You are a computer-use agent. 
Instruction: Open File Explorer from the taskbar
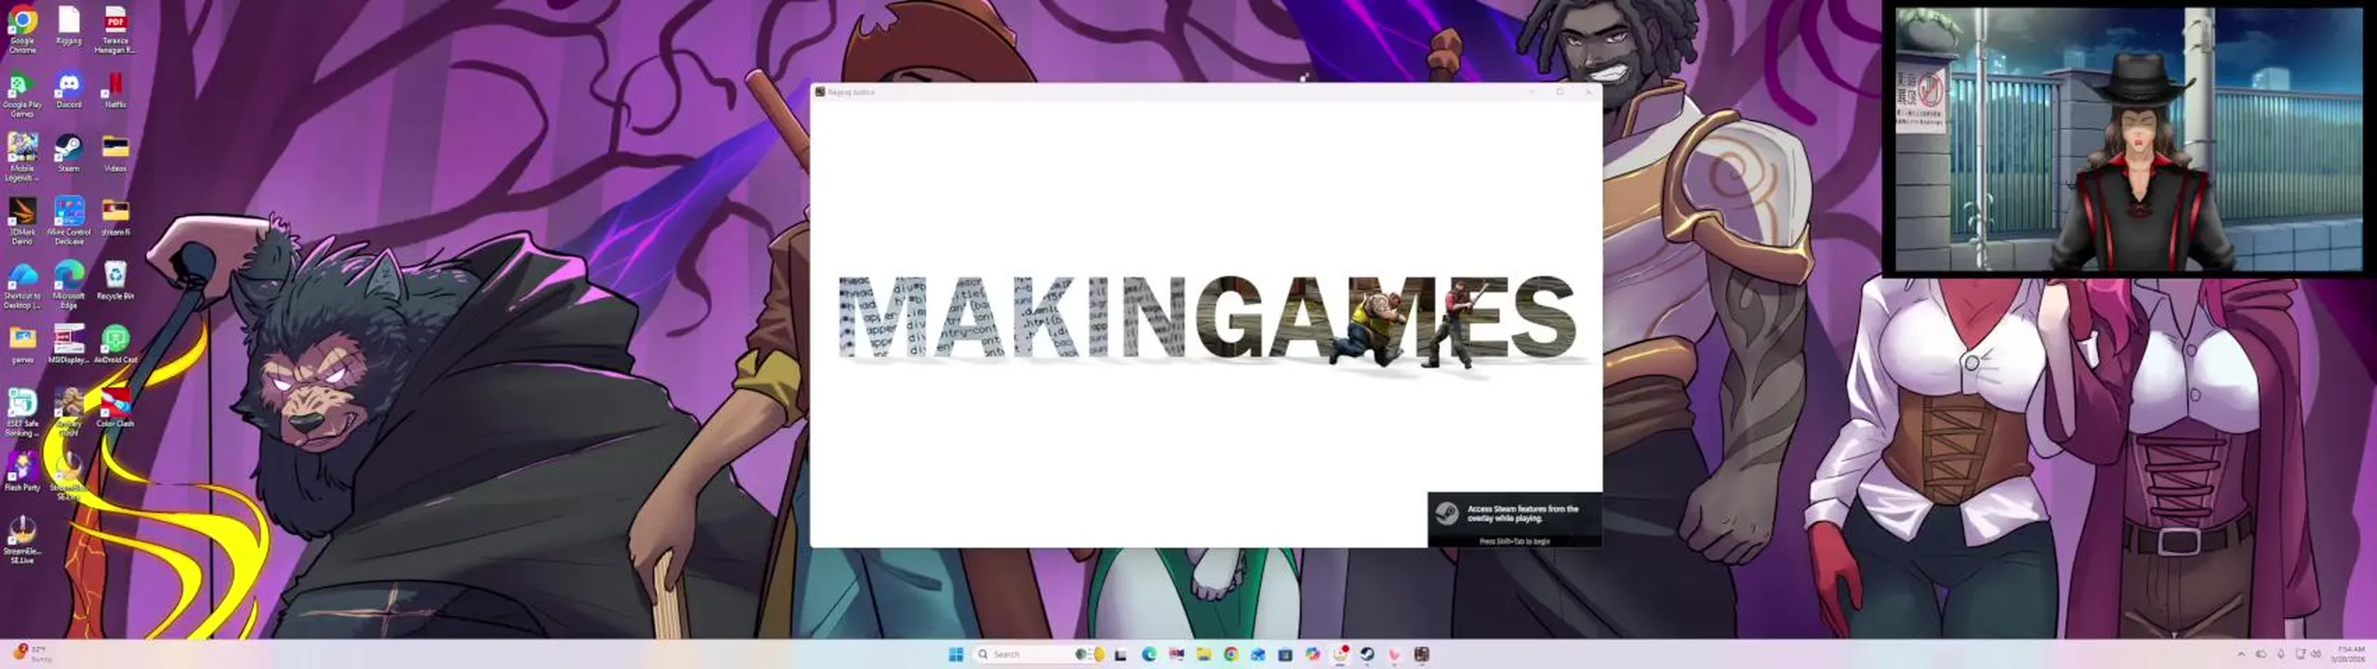point(1203,654)
